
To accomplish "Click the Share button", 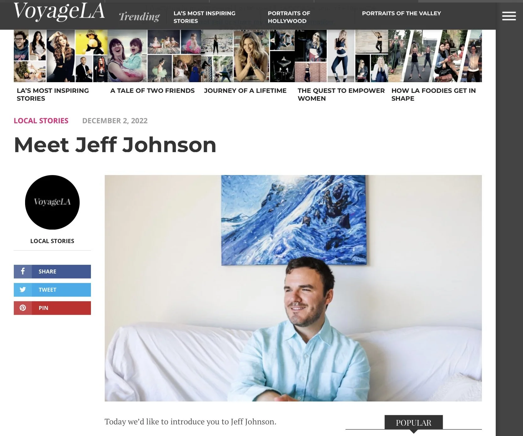I will pyautogui.click(x=52, y=272).
